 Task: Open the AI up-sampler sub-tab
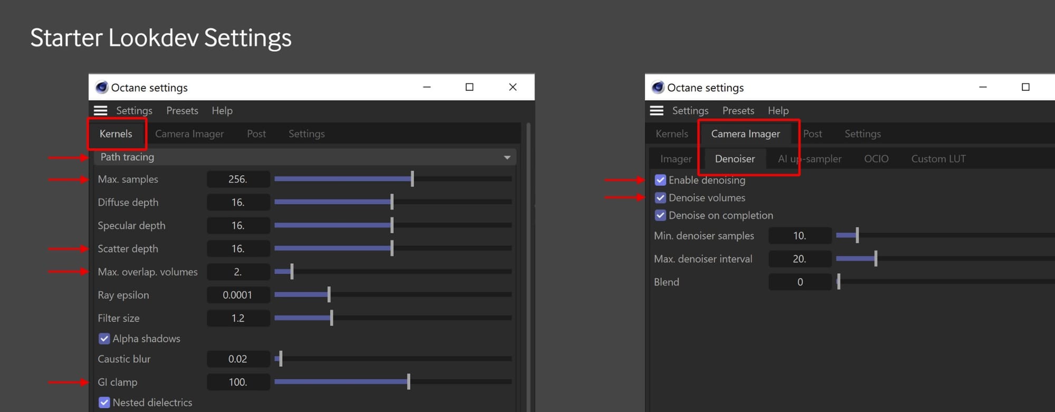[810, 159]
